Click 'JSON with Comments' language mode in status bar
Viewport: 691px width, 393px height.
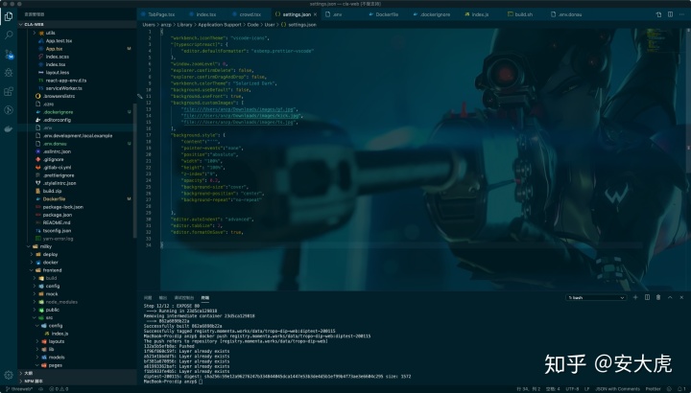[617, 389]
